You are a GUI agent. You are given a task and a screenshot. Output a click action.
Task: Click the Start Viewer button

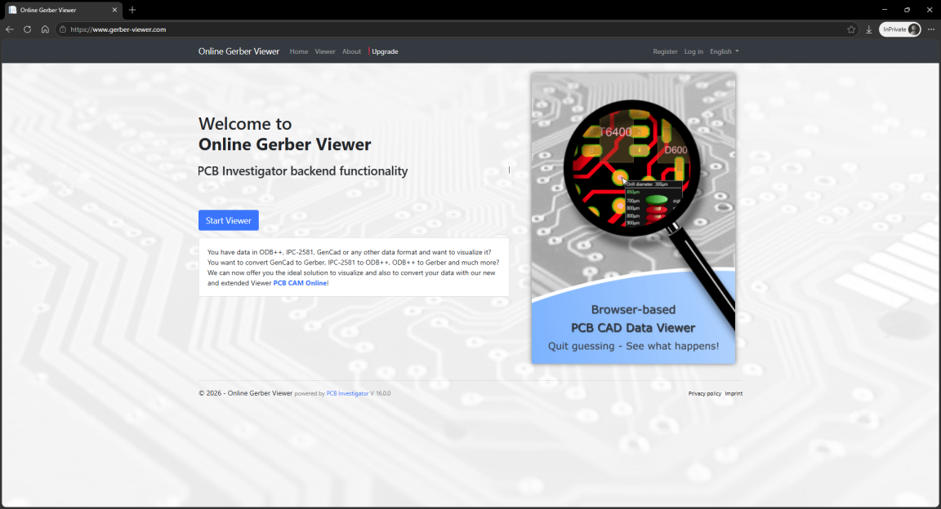(229, 220)
